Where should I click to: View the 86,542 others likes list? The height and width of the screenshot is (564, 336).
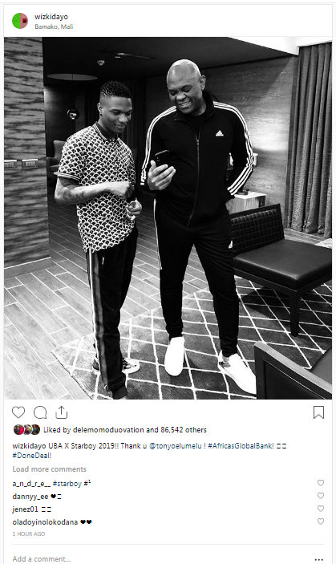click(184, 430)
